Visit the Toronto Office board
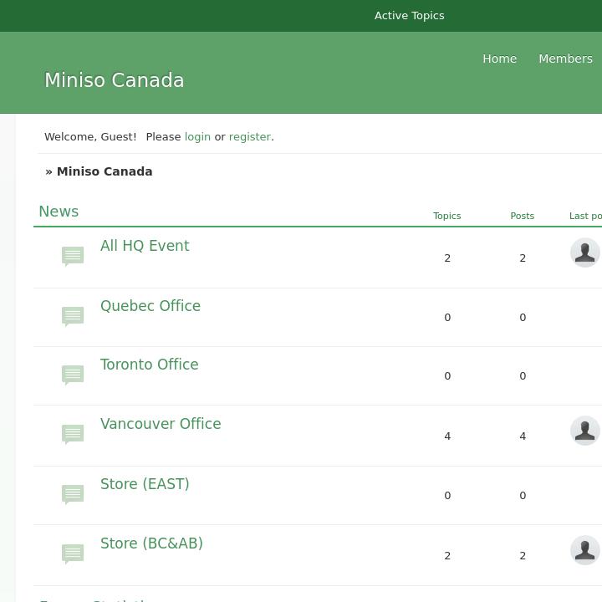 (149, 365)
